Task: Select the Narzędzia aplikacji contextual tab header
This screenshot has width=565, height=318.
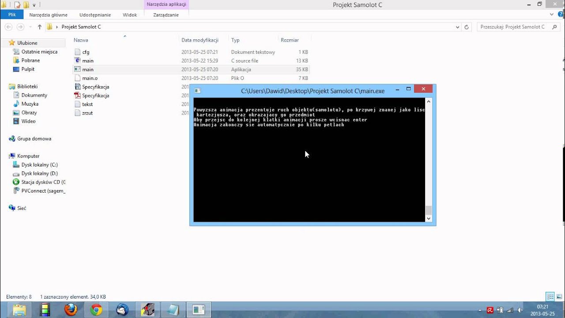Action: point(166,4)
